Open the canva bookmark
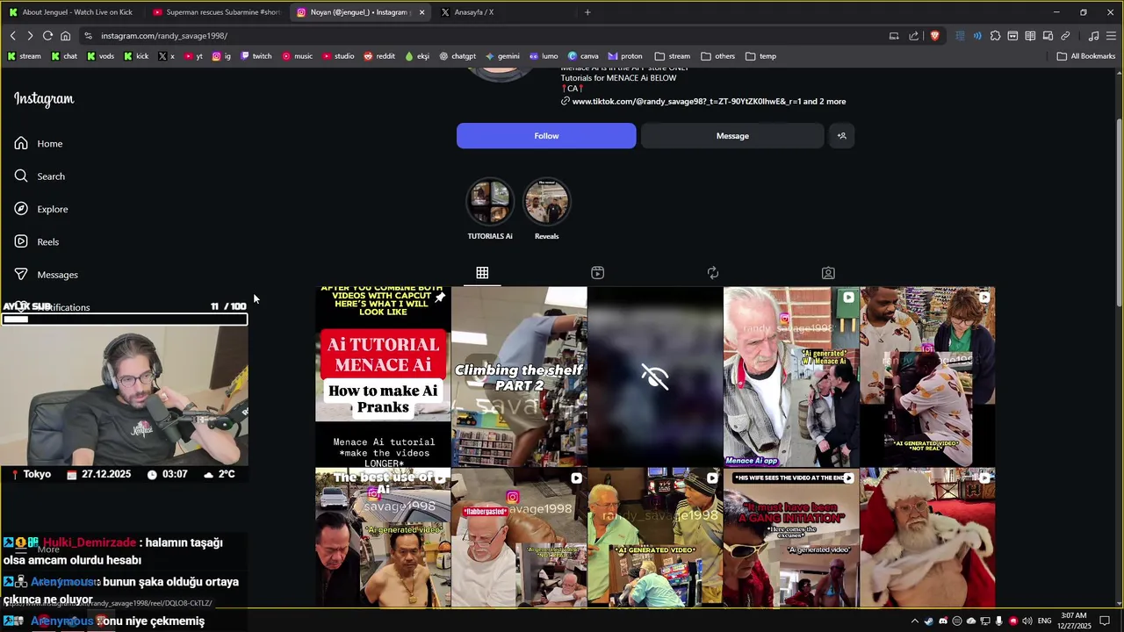This screenshot has height=632, width=1124. click(x=583, y=56)
